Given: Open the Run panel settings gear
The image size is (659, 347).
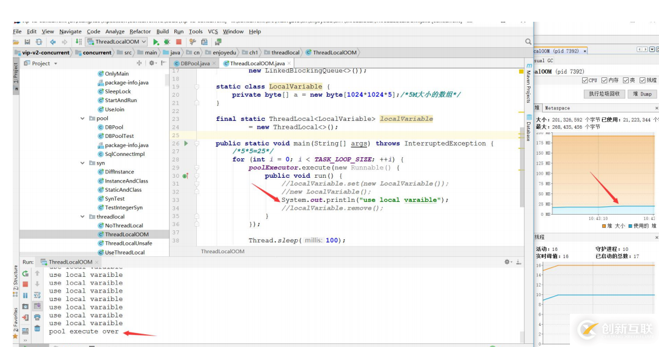Looking at the screenshot, I should click(508, 262).
